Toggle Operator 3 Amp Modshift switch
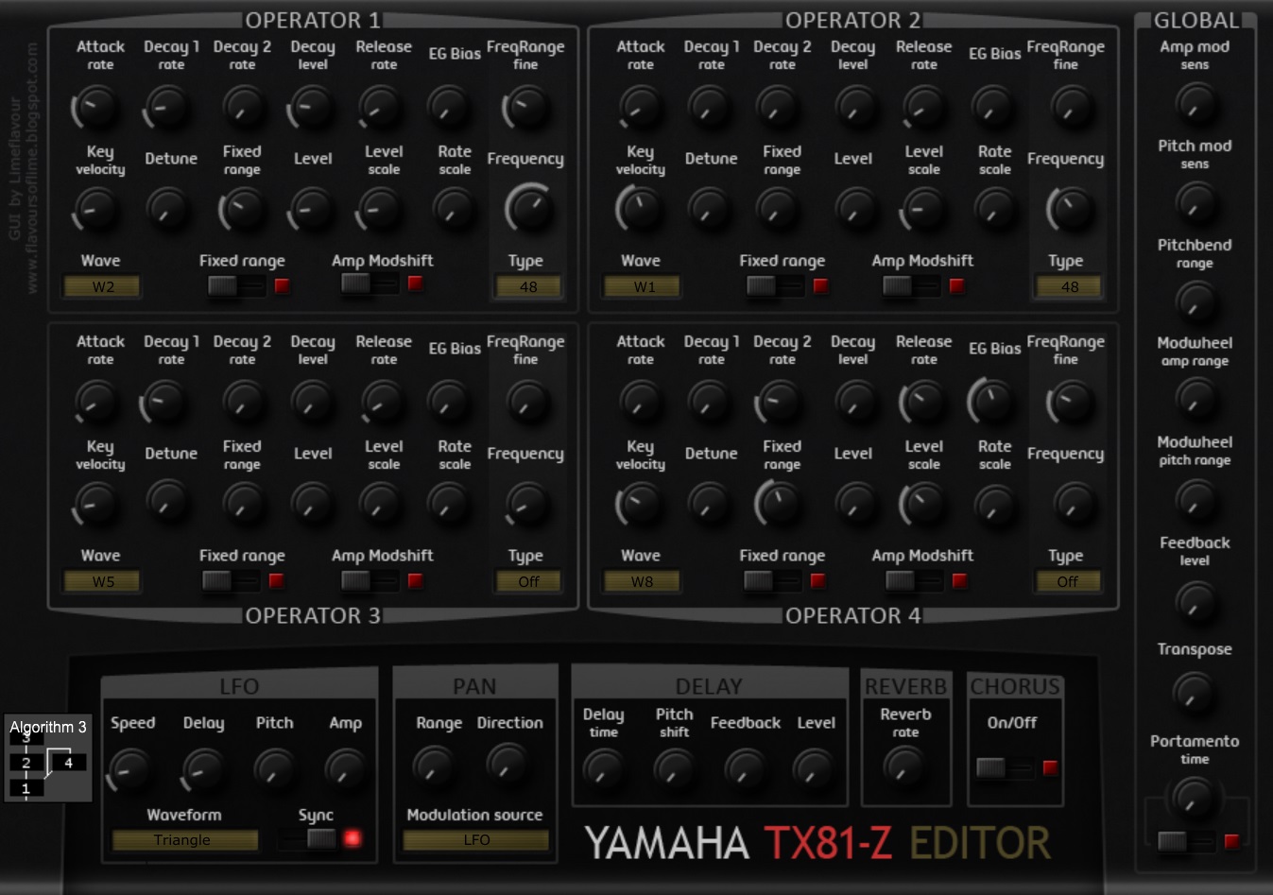The image size is (1273, 895). [370, 581]
